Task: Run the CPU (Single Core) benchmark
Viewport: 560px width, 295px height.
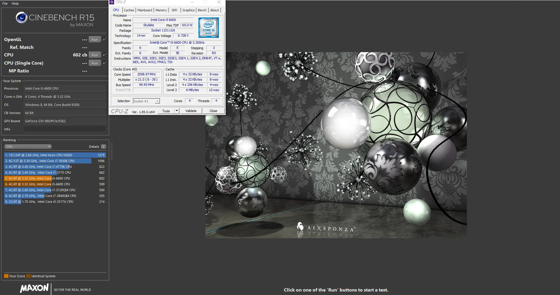Action: coord(95,63)
